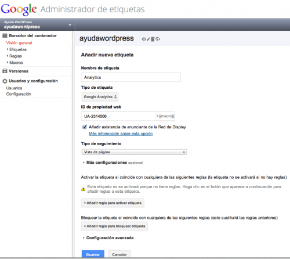Click the Nombre de etiqueta input field

coord(131,77)
